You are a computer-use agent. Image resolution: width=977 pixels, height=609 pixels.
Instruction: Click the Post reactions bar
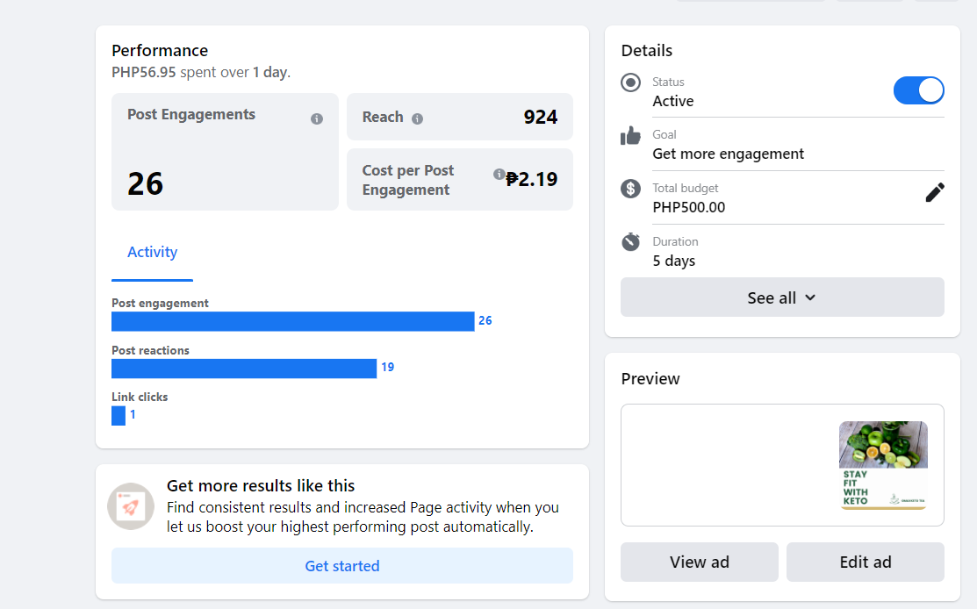pyautogui.click(x=244, y=369)
